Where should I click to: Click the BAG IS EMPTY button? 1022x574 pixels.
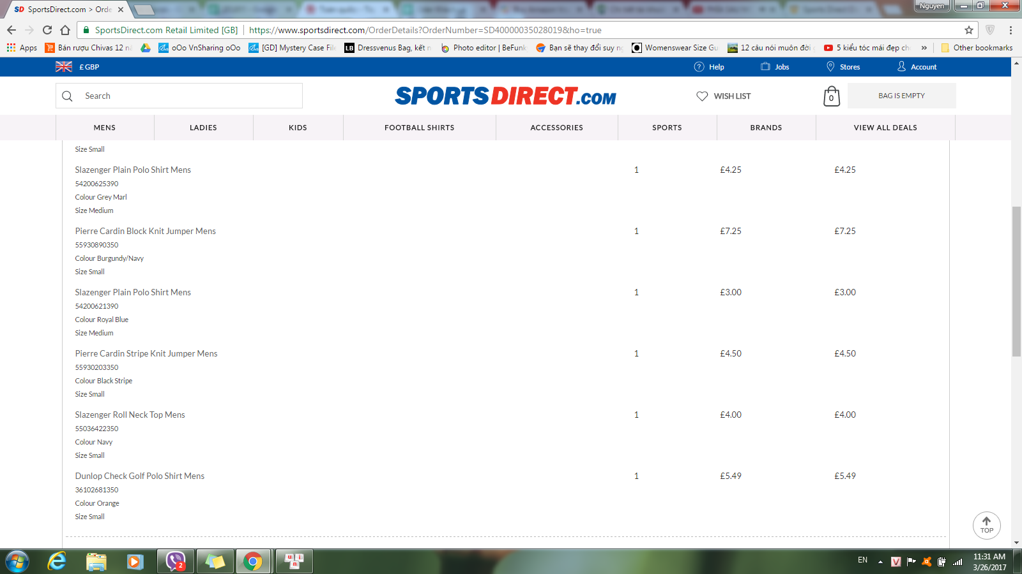coord(901,96)
